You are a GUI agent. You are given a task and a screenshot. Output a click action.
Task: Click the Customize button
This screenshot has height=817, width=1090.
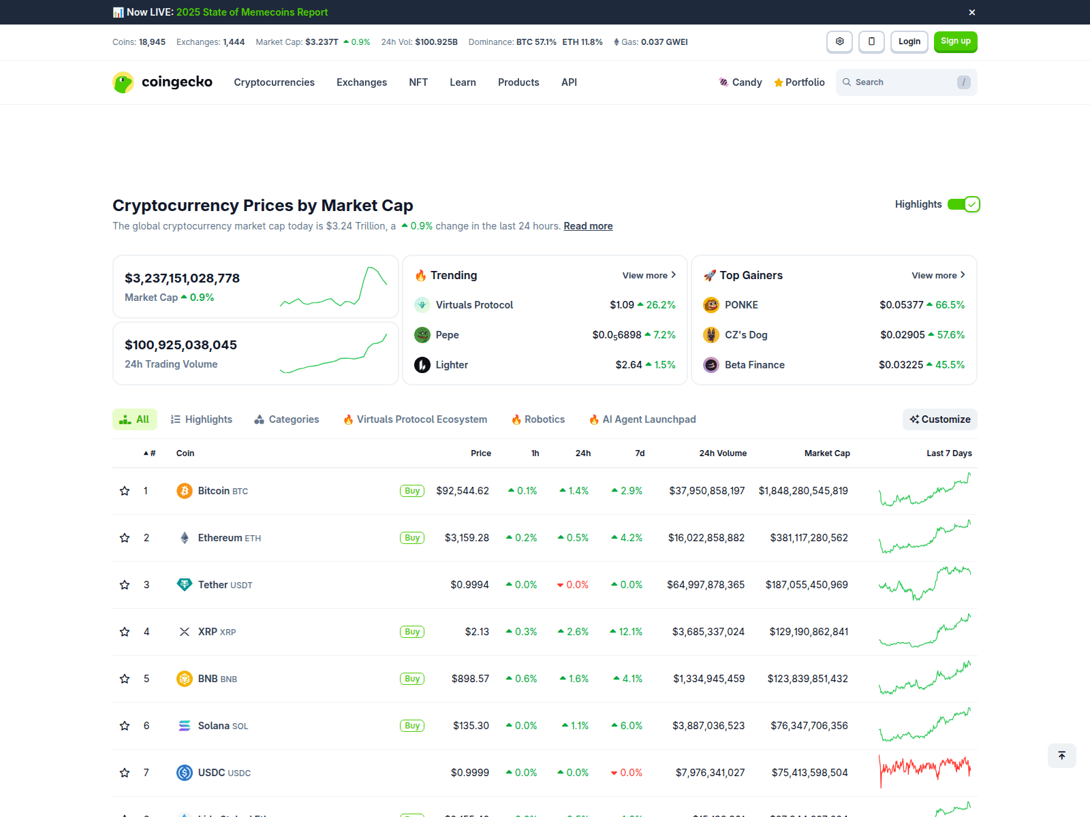pos(940,419)
